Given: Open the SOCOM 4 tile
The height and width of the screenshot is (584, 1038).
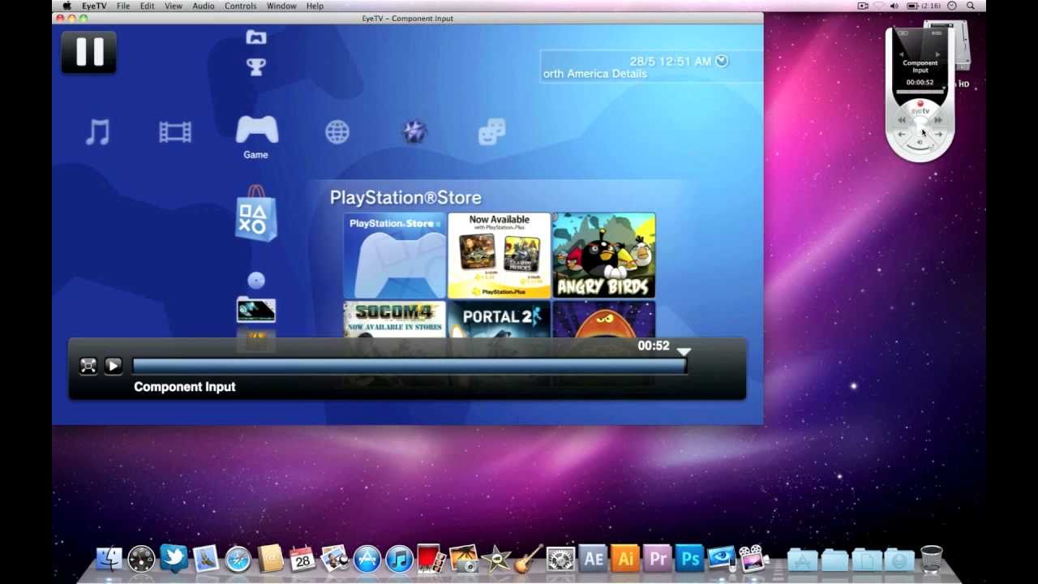Looking at the screenshot, I should click(x=394, y=320).
